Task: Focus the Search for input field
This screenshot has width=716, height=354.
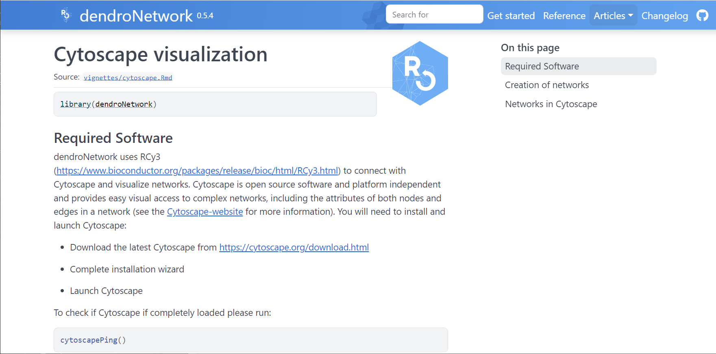Action: 434,15
